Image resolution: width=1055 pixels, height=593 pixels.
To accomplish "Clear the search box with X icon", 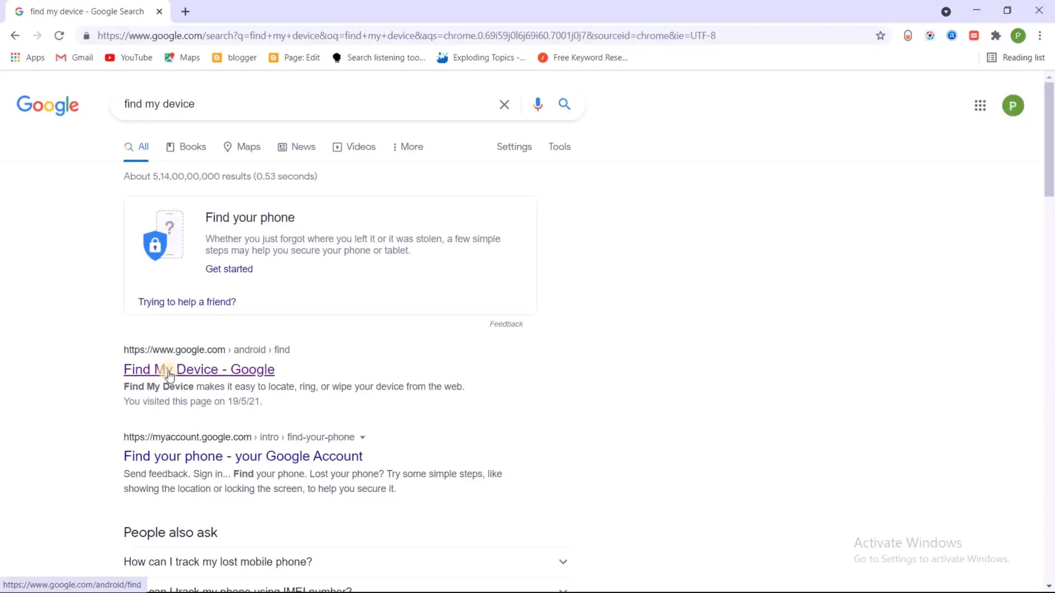I will pyautogui.click(x=504, y=104).
